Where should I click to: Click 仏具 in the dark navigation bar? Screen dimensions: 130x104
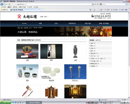(56, 23)
